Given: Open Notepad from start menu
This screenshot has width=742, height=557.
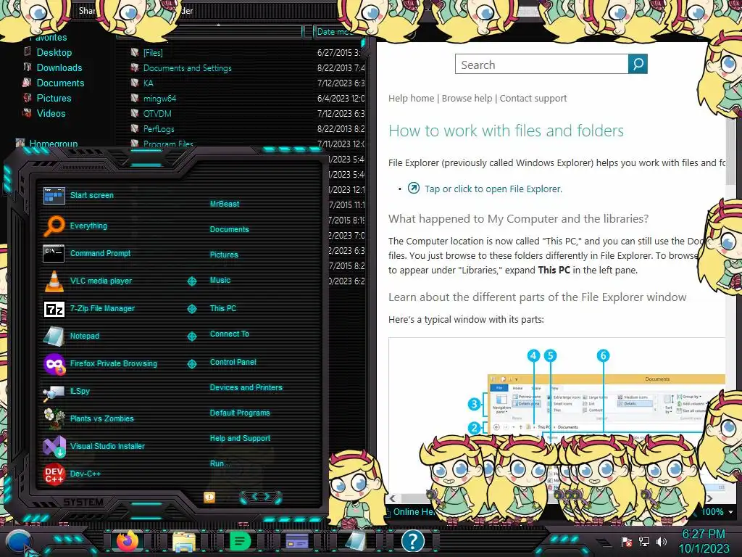Looking at the screenshot, I should pyautogui.click(x=72, y=336).
